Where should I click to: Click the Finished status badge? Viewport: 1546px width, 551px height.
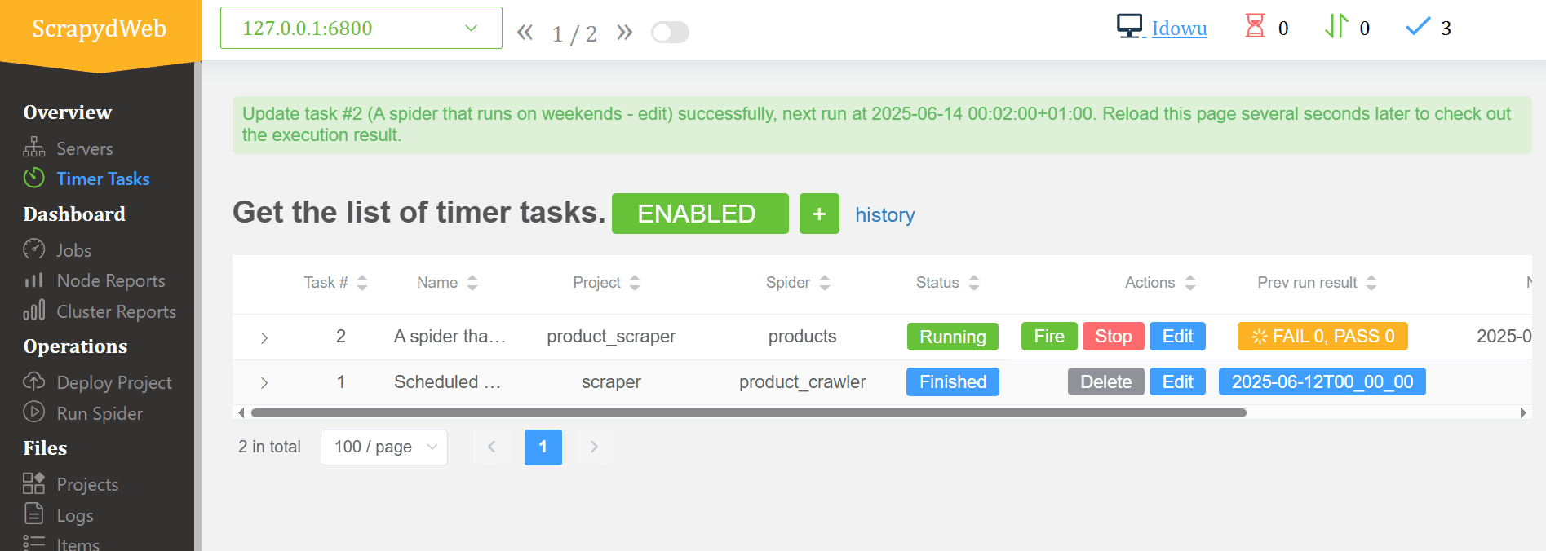tap(952, 381)
